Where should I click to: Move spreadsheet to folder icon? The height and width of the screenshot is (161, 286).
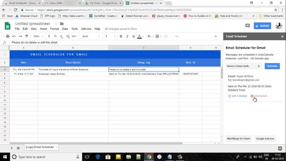click(62, 24)
